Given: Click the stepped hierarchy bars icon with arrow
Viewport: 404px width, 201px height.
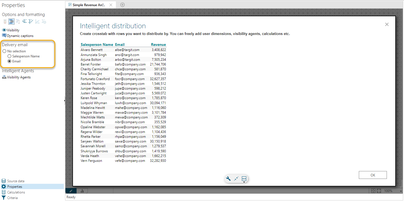Looking at the screenshot, I should 18,22.
